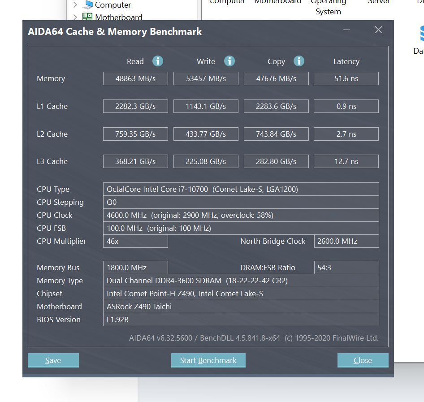Click the L3 Cache Latency value box
Viewport: 424px width, 402px height.
pyautogui.click(x=346, y=161)
